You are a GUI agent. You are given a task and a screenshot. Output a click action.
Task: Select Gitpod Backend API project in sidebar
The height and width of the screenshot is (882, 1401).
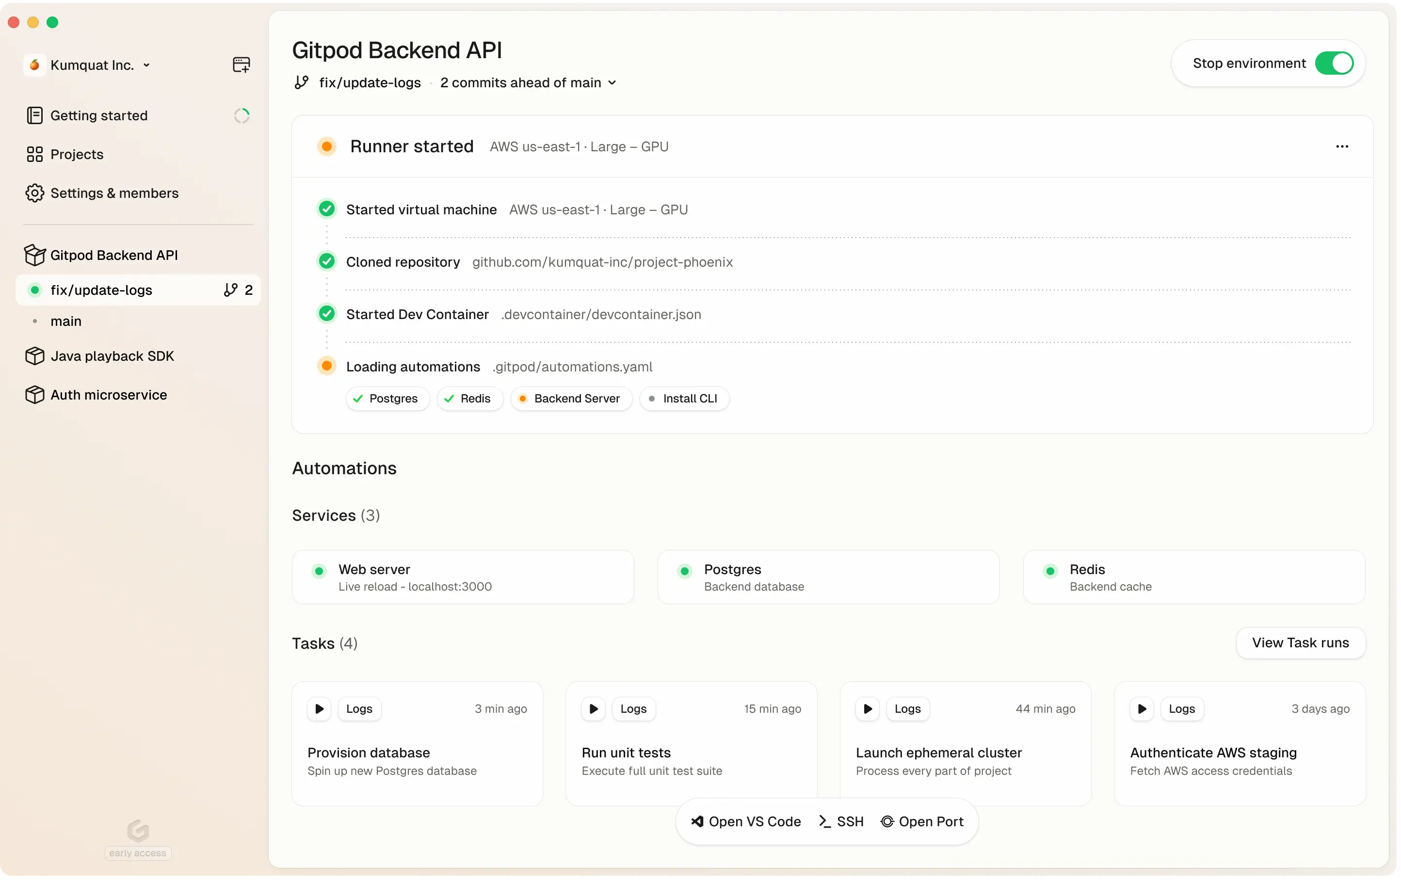click(x=114, y=256)
